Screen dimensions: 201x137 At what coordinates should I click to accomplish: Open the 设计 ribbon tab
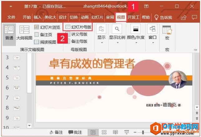(x=63, y=17)
